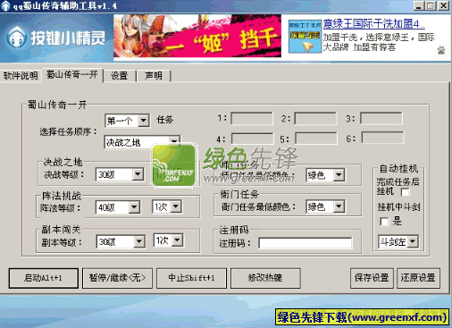This screenshot has height=328, width=452.
Task: Click the anime girl banner advertisement
Action: [197, 36]
